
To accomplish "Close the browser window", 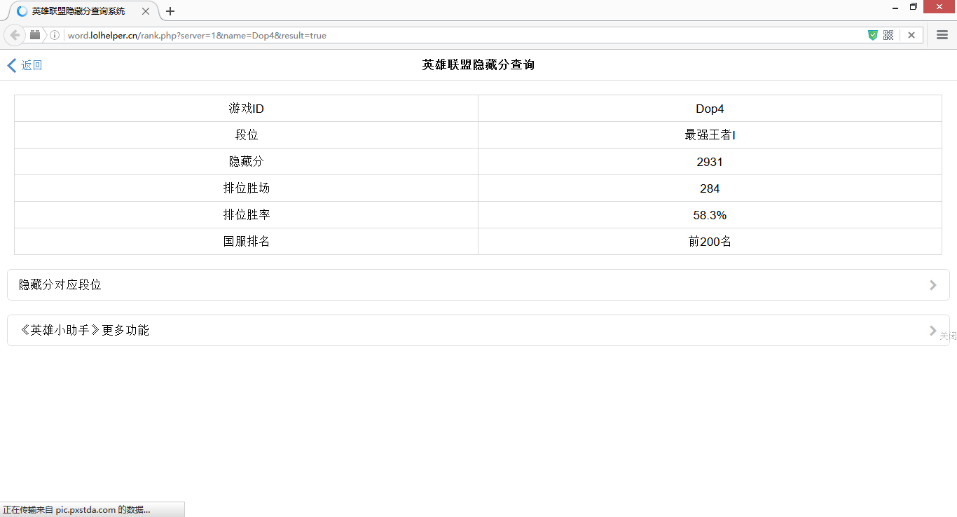I will click(x=940, y=7).
